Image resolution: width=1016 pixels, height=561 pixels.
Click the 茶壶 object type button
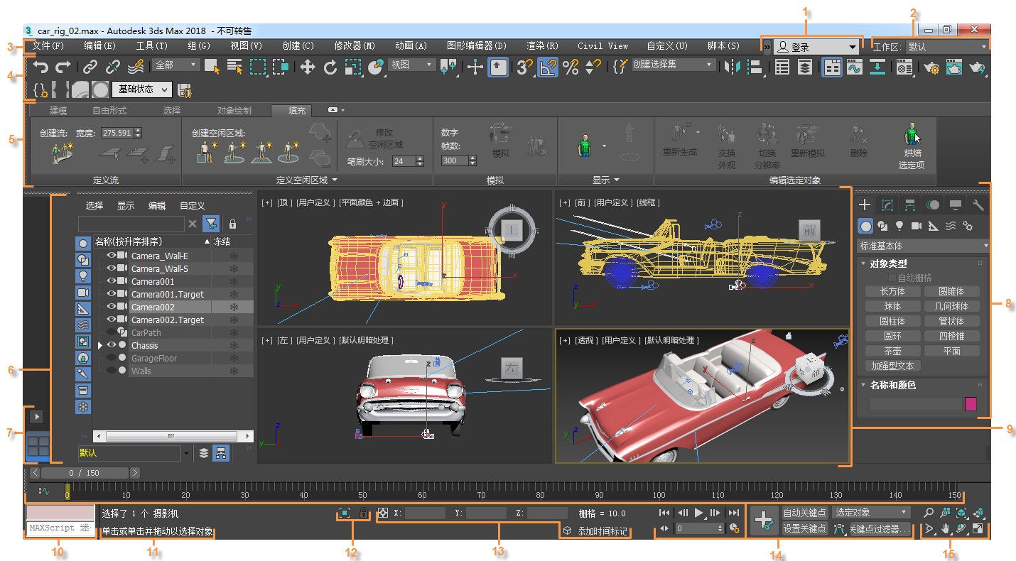(x=892, y=350)
